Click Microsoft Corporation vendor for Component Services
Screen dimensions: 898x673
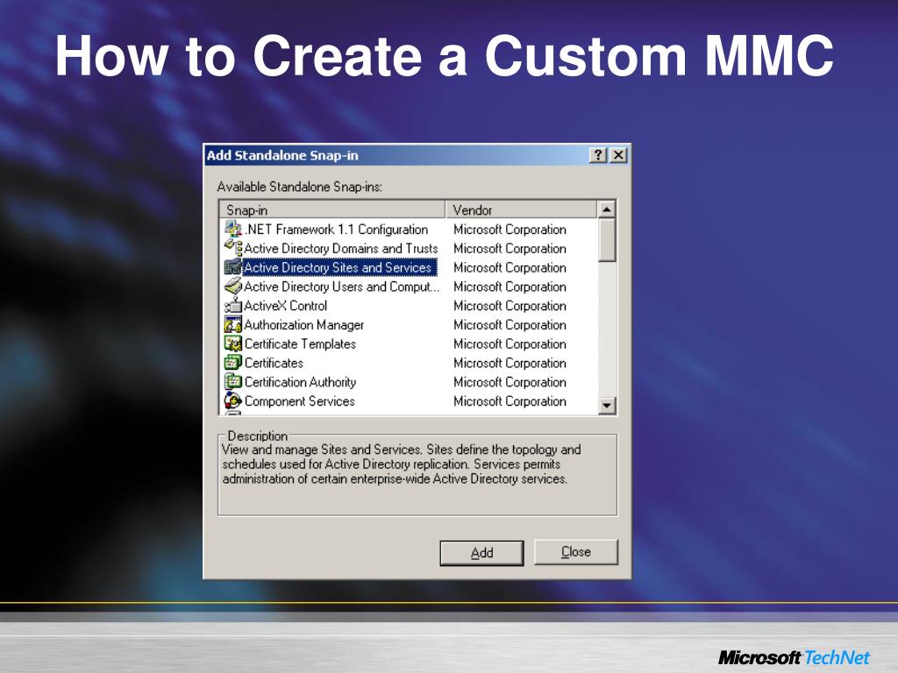[x=510, y=400]
